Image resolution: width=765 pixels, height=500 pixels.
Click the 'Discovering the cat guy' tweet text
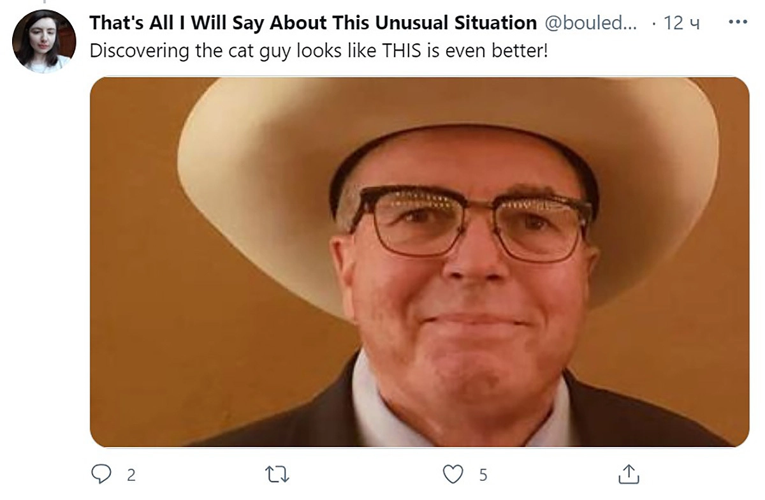tap(319, 51)
